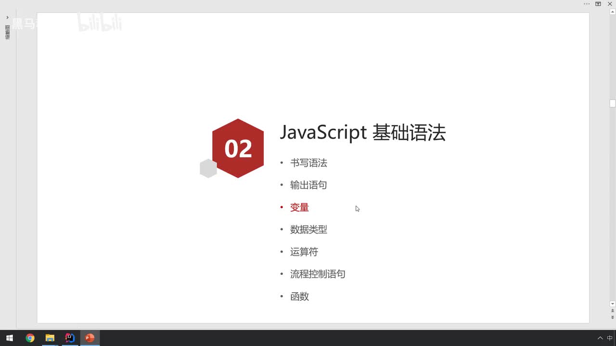Click the bullet text '书写语法'

[x=308, y=163]
